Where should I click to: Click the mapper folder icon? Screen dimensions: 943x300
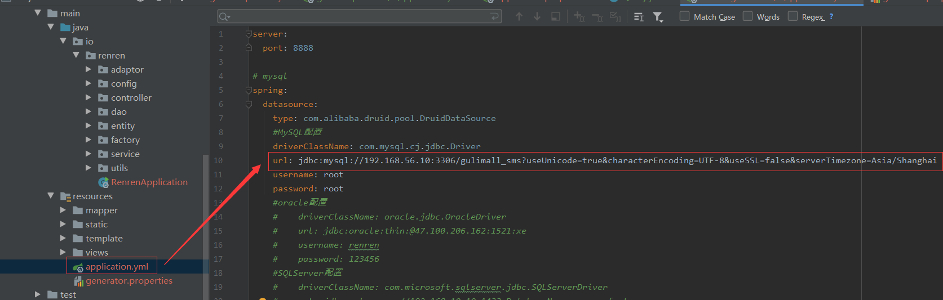pos(78,210)
